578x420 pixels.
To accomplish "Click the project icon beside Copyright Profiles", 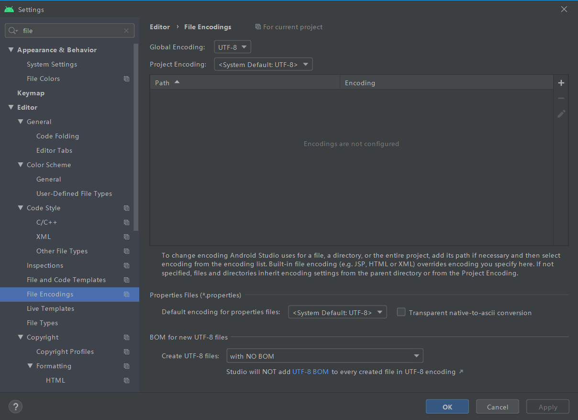I will tap(126, 352).
